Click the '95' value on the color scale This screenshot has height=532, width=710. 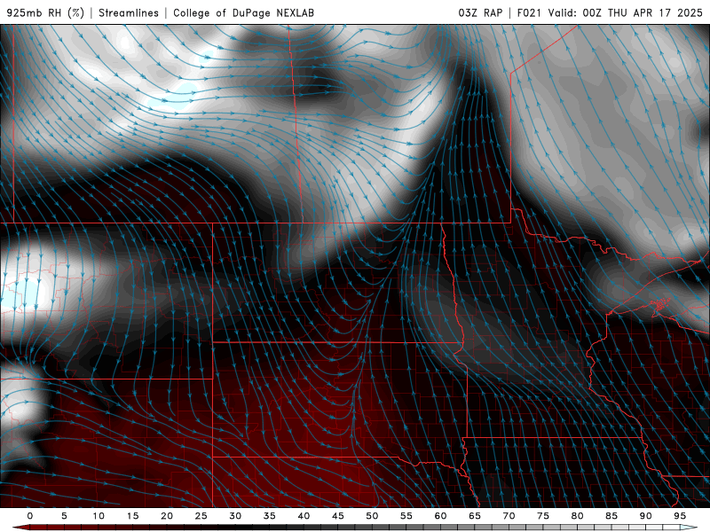(680, 516)
